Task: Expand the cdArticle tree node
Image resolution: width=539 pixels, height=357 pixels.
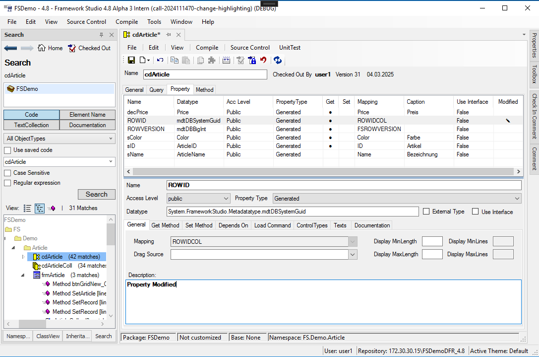Action: tap(23, 257)
